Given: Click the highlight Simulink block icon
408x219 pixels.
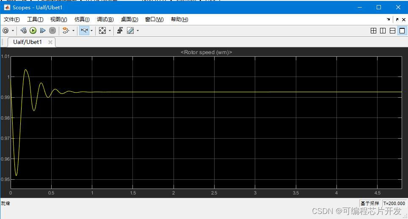Looking at the screenshot, I should [66, 31].
